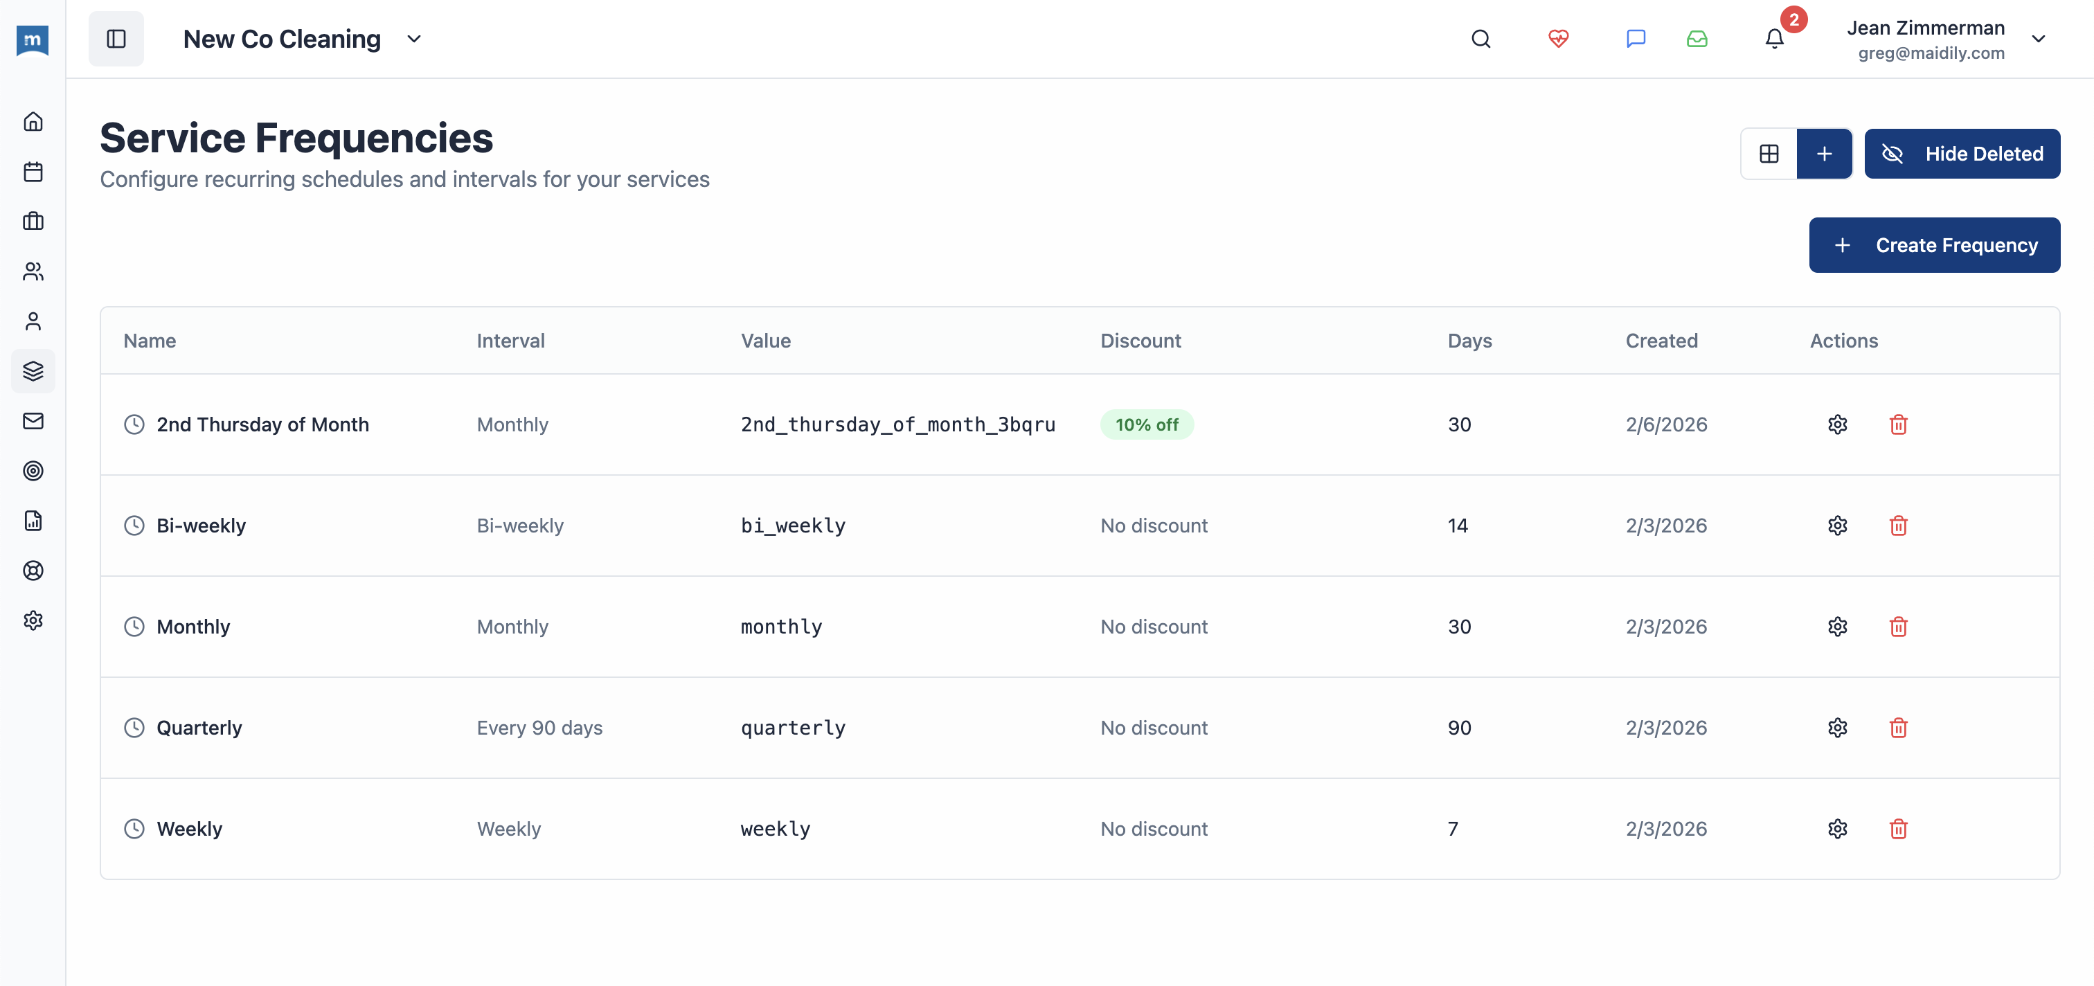Open the mail/messages section in the sidebar
The width and height of the screenshot is (2094, 986).
pyautogui.click(x=33, y=421)
